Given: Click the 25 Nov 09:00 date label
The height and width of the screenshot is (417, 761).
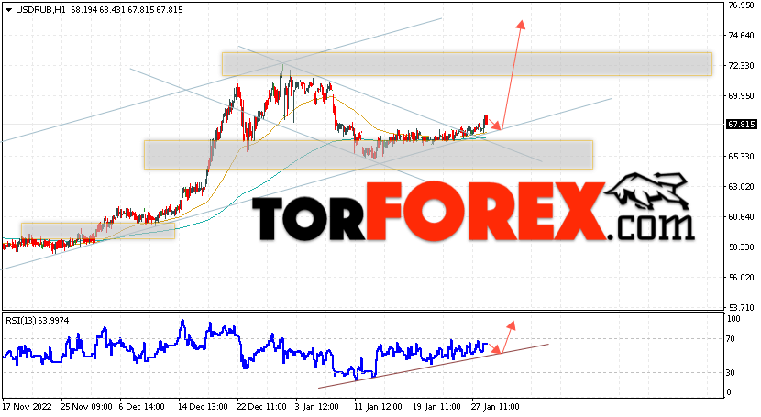Looking at the screenshot, I should pyautogui.click(x=86, y=406).
